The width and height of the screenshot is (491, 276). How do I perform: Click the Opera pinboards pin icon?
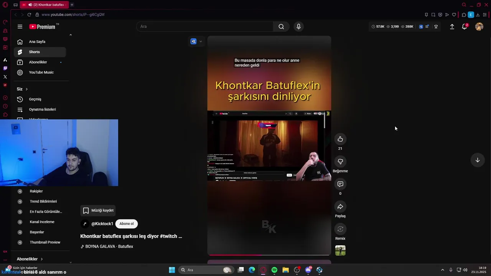point(426,15)
